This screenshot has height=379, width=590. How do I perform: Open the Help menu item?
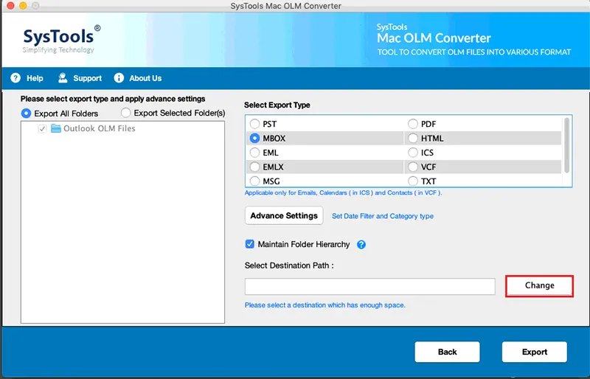pyautogui.click(x=35, y=78)
